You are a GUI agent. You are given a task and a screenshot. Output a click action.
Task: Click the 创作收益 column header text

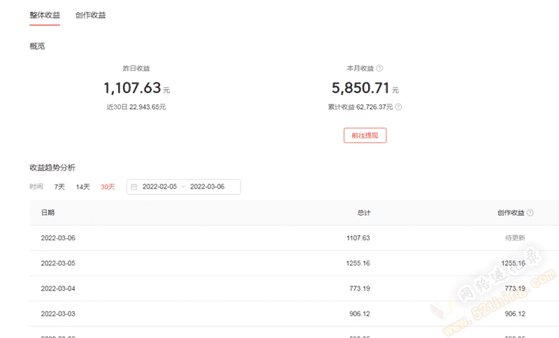point(511,212)
